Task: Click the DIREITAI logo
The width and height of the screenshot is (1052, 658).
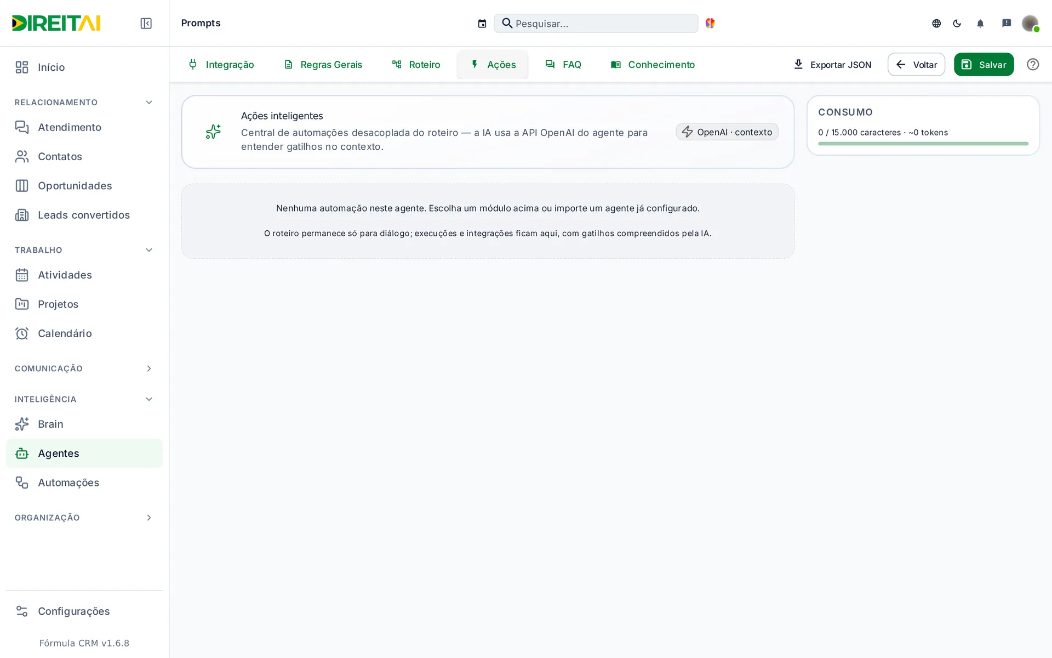Action: [56, 23]
